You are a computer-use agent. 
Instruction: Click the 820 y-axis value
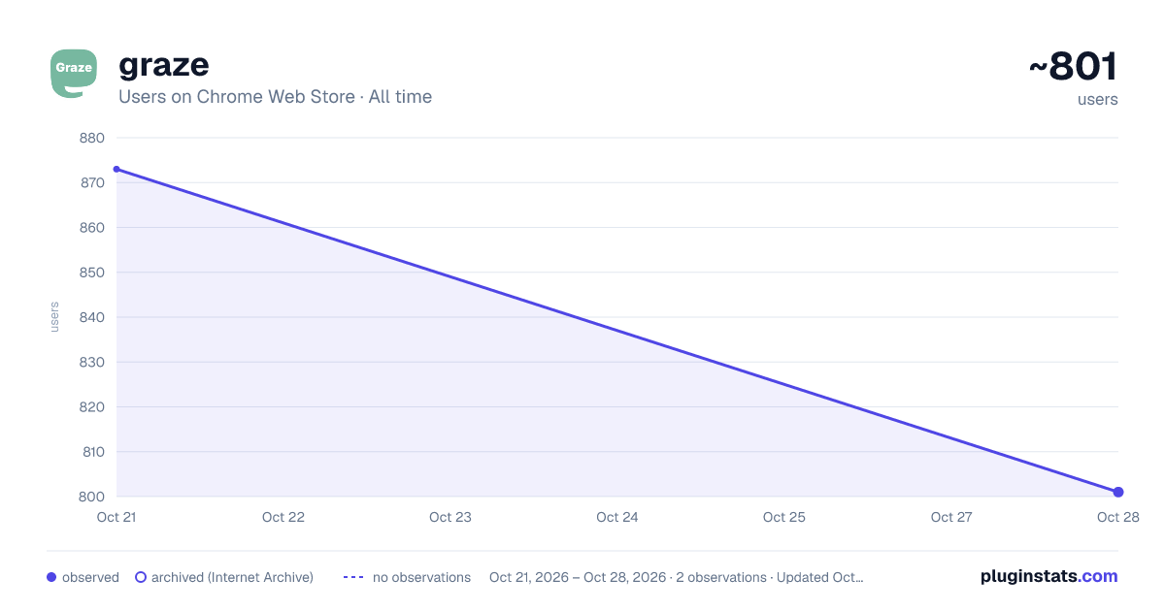[92, 406]
